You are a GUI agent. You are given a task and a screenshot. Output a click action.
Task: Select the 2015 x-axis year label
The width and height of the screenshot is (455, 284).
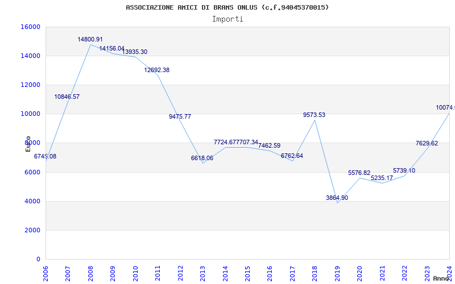[x=247, y=273]
